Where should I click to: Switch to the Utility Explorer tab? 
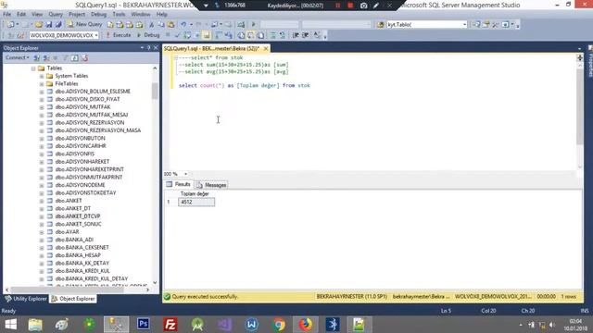[26, 299]
